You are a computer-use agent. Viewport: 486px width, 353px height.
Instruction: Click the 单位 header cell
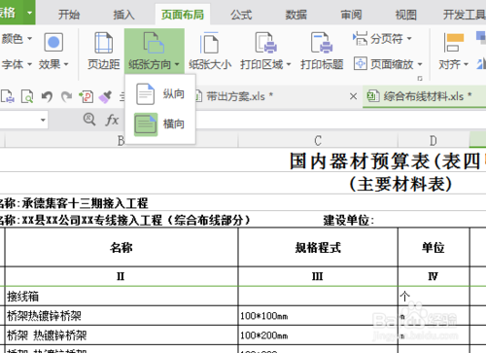tap(434, 247)
